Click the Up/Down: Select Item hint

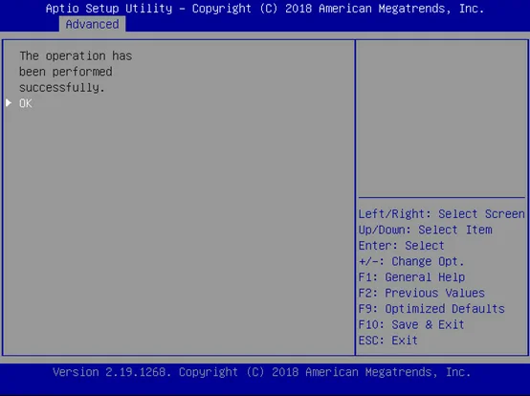pyautogui.click(x=425, y=230)
